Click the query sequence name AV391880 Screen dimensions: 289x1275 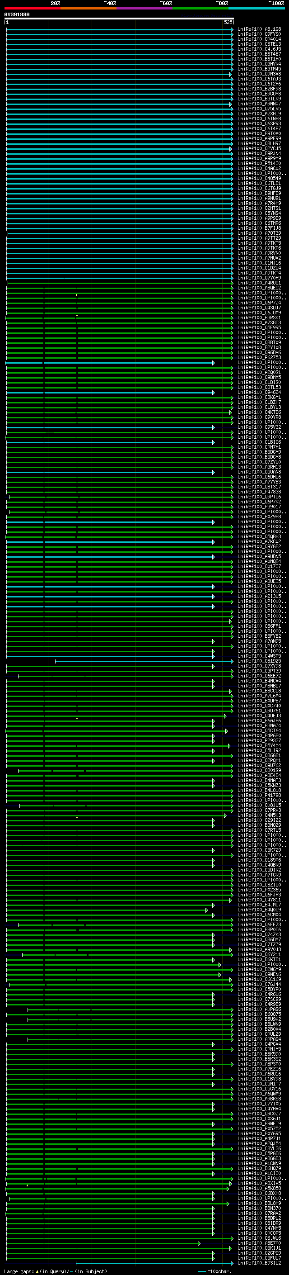point(17,15)
